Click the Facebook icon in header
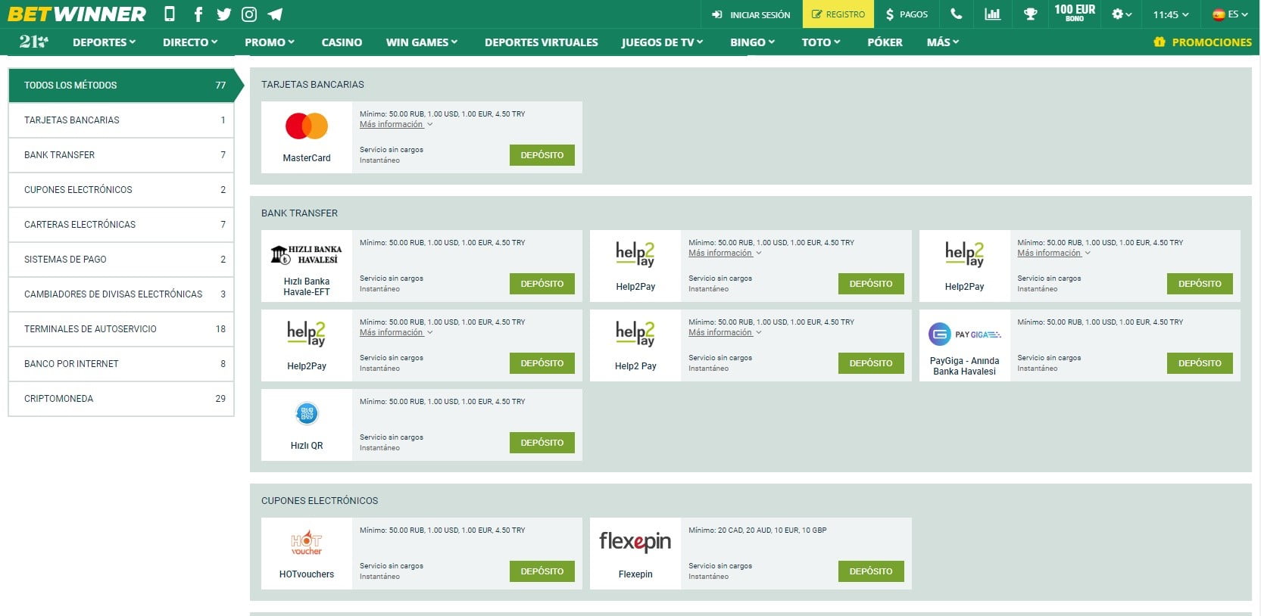 pos(198,14)
